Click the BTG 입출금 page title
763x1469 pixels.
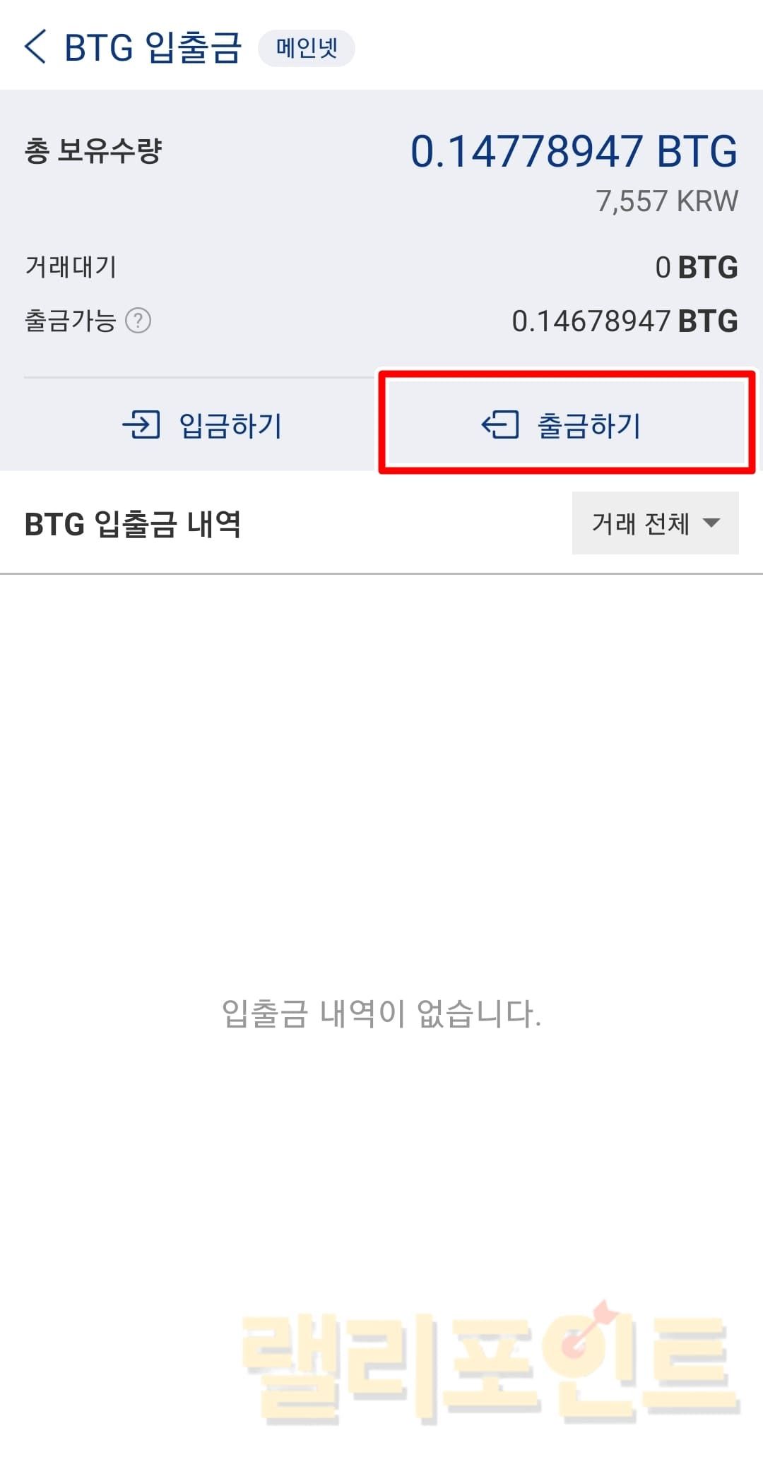pyautogui.click(x=153, y=48)
